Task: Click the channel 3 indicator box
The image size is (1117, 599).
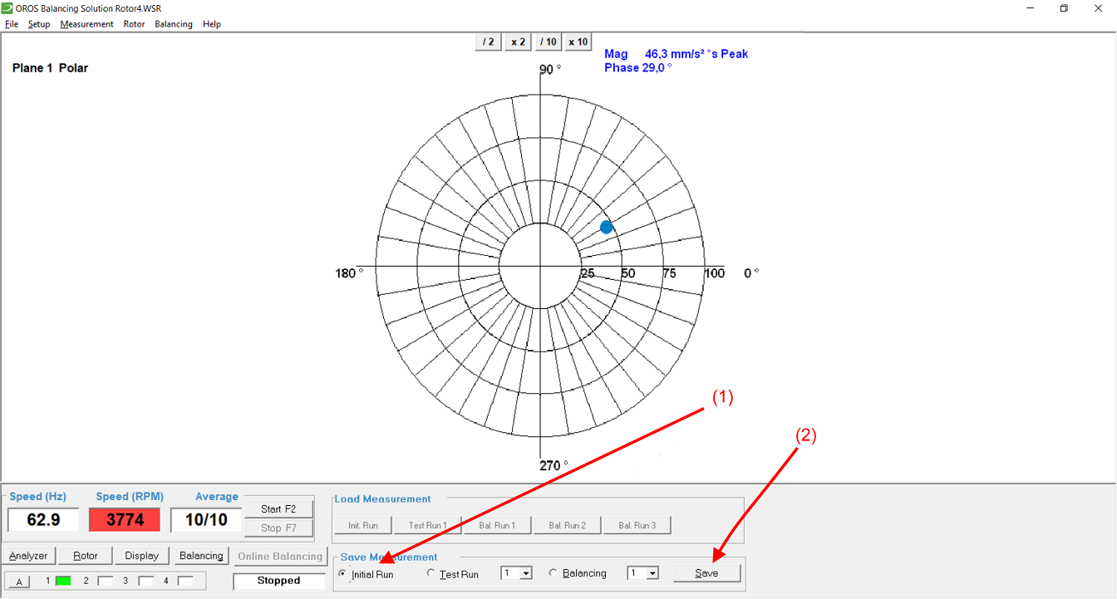Action: [146, 581]
